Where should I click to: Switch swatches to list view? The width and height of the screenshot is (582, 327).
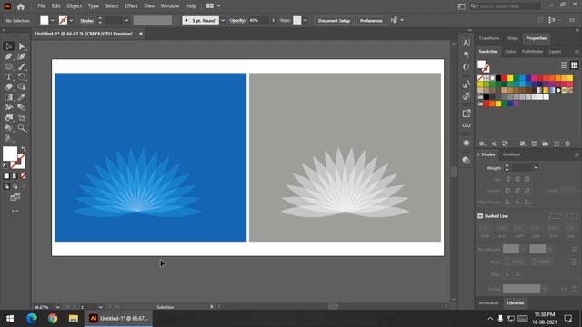(x=564, y=65)
